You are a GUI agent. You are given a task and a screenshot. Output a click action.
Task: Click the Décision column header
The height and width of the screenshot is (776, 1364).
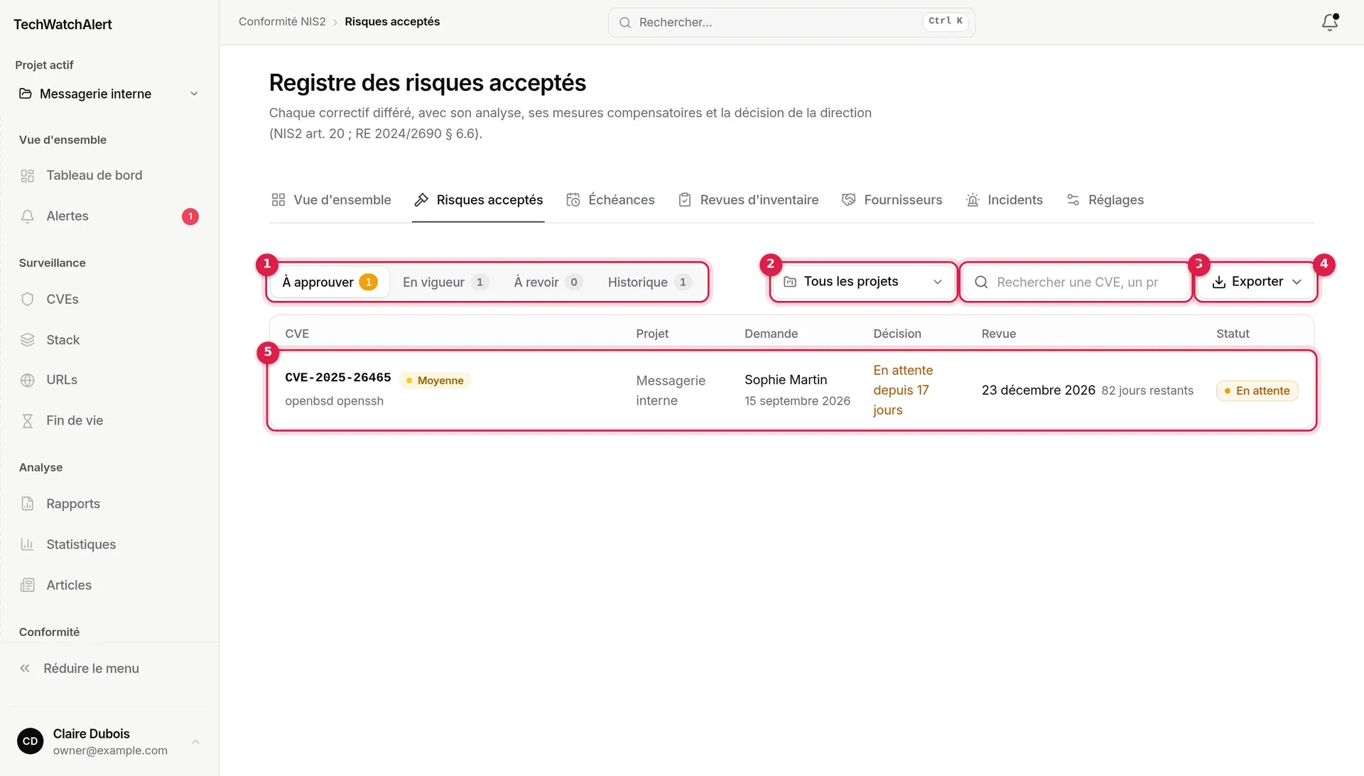[x=897, y=334]
